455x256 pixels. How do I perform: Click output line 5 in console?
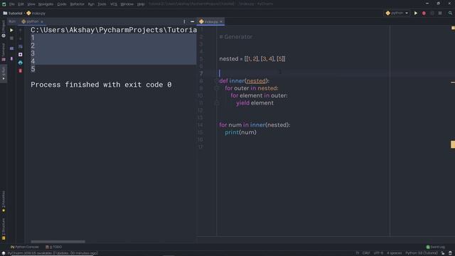[x=33, y=69]
